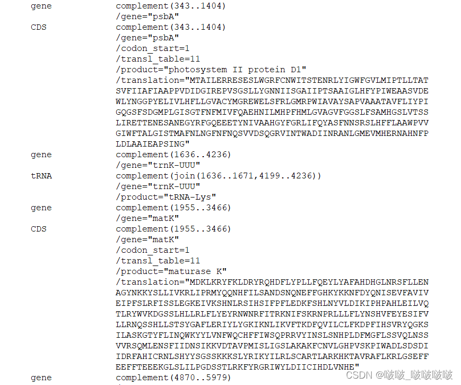This screenshot has height=385, width=461.
Task: Click the /product="maturase K" line
Action: coord(171,271)
